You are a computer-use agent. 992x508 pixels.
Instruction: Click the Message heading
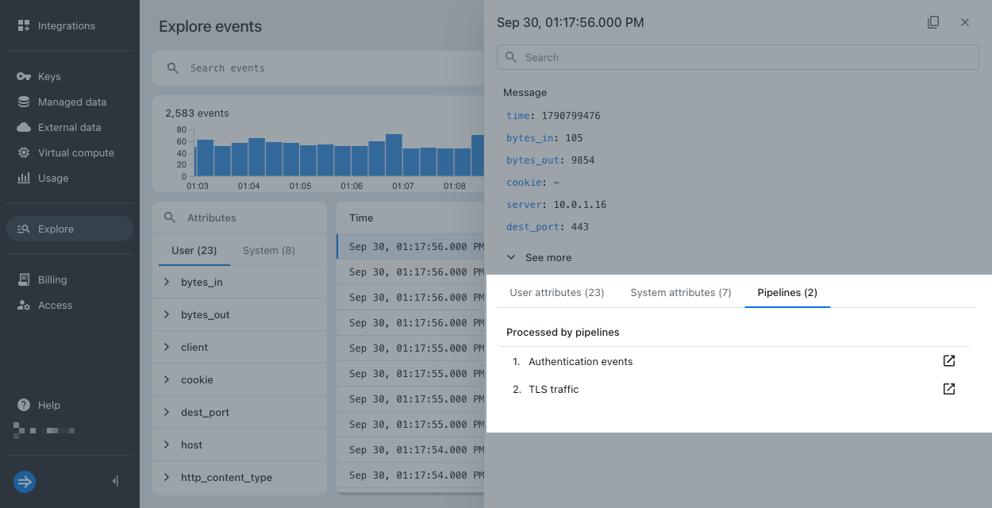pos(525,93)
